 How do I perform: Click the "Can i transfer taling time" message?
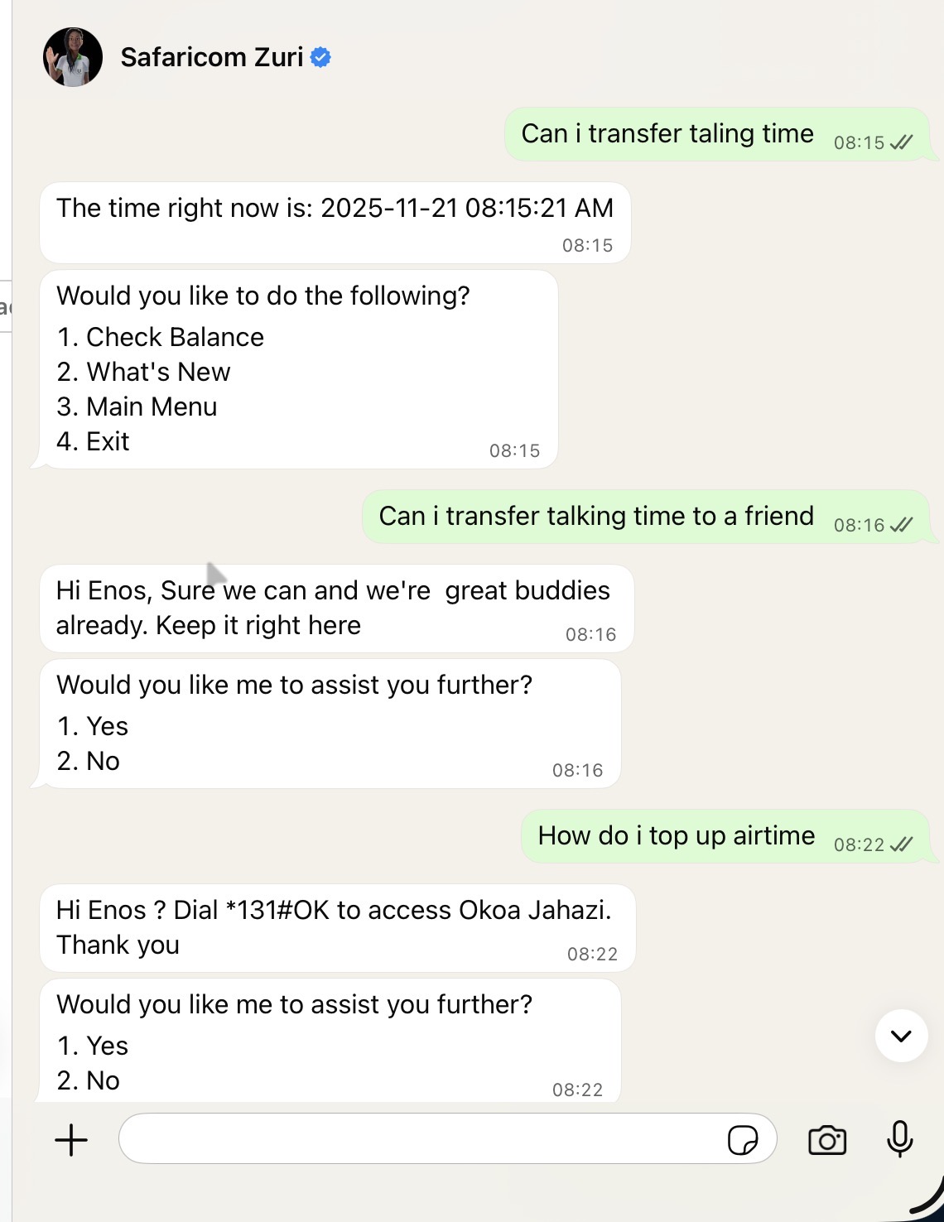pos(667,134)
